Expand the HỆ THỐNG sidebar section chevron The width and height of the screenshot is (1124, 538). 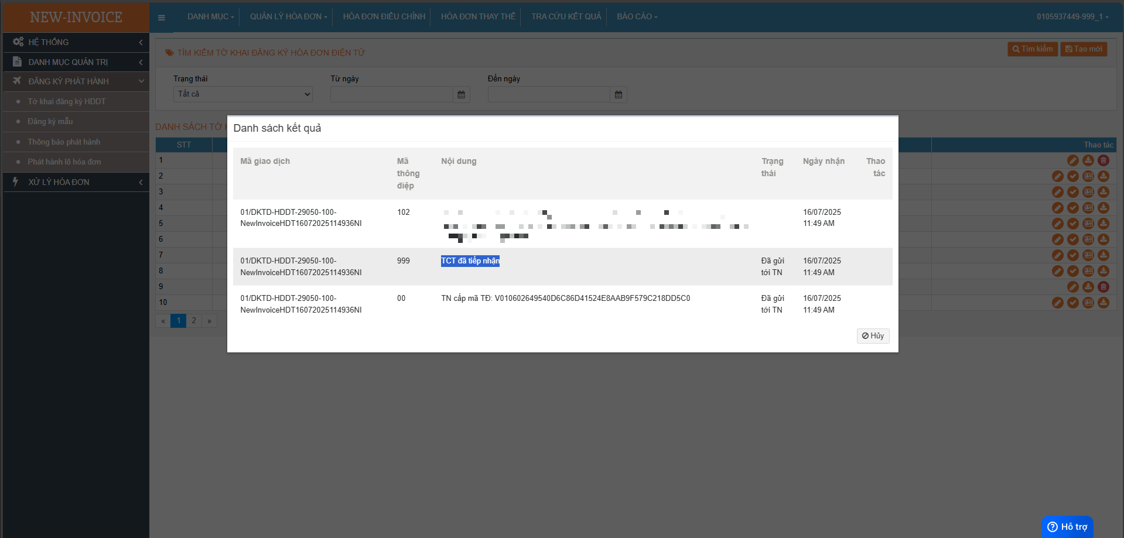tap(141, 42)
